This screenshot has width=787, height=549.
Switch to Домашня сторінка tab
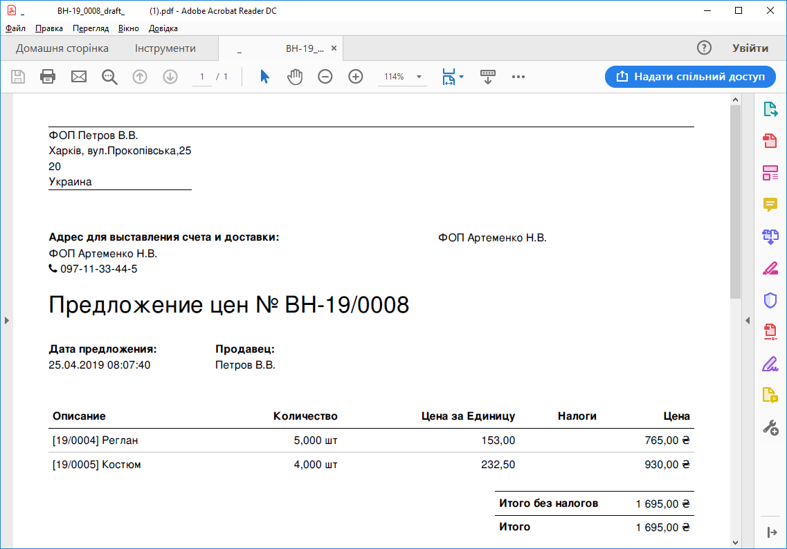click(x=62, y=48)
